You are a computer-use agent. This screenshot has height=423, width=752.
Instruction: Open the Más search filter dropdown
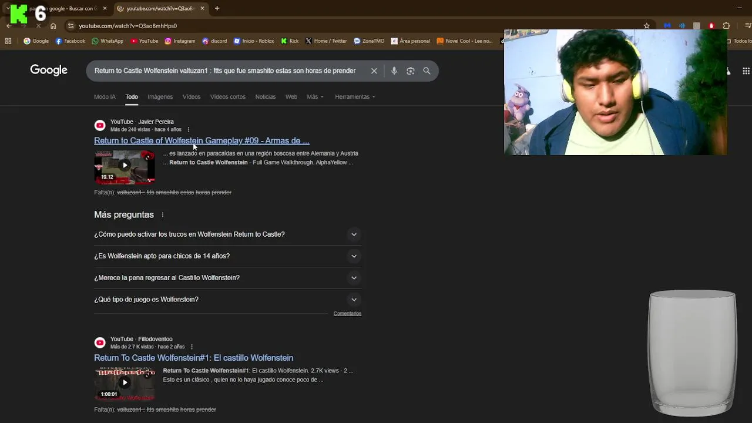315,97
